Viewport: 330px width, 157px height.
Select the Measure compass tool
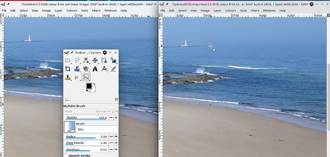tap(104, 69)
